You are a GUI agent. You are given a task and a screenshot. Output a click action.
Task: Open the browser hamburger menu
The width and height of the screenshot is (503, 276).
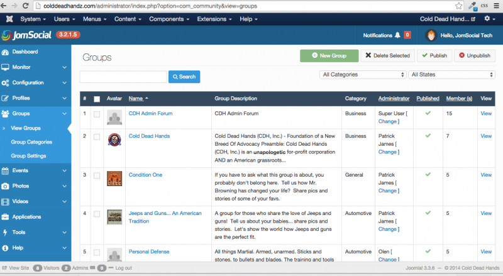click(496, 6)
